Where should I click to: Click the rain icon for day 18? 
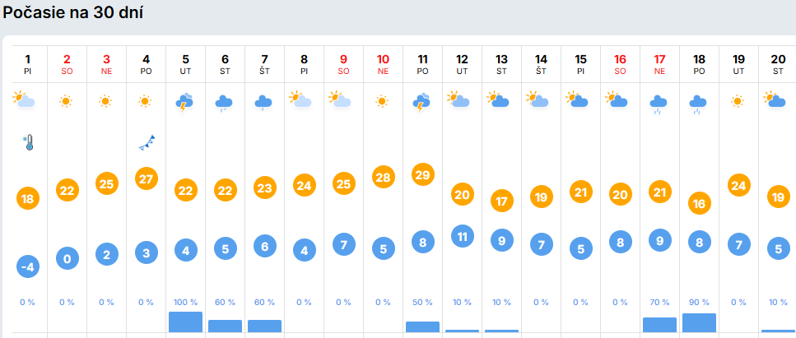pos(699,103)
